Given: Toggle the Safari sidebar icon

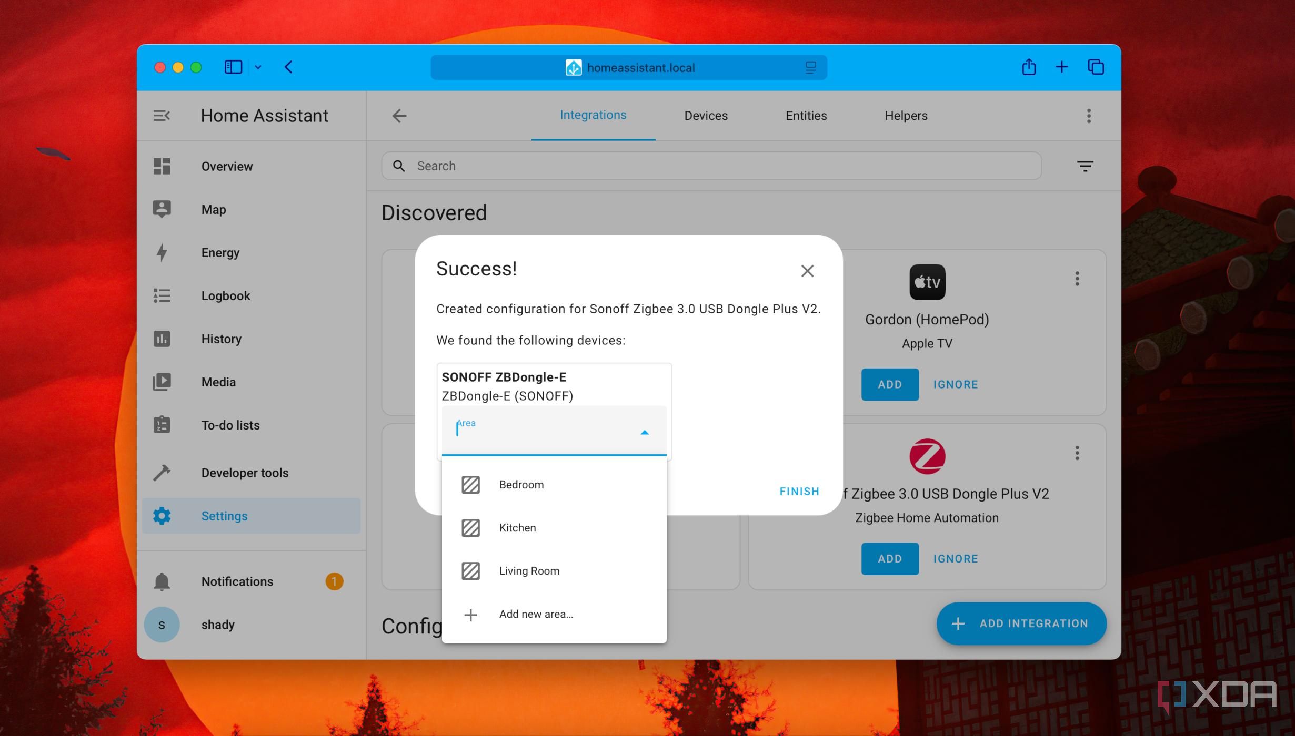Looking at the screenshot, I should 233,67.
